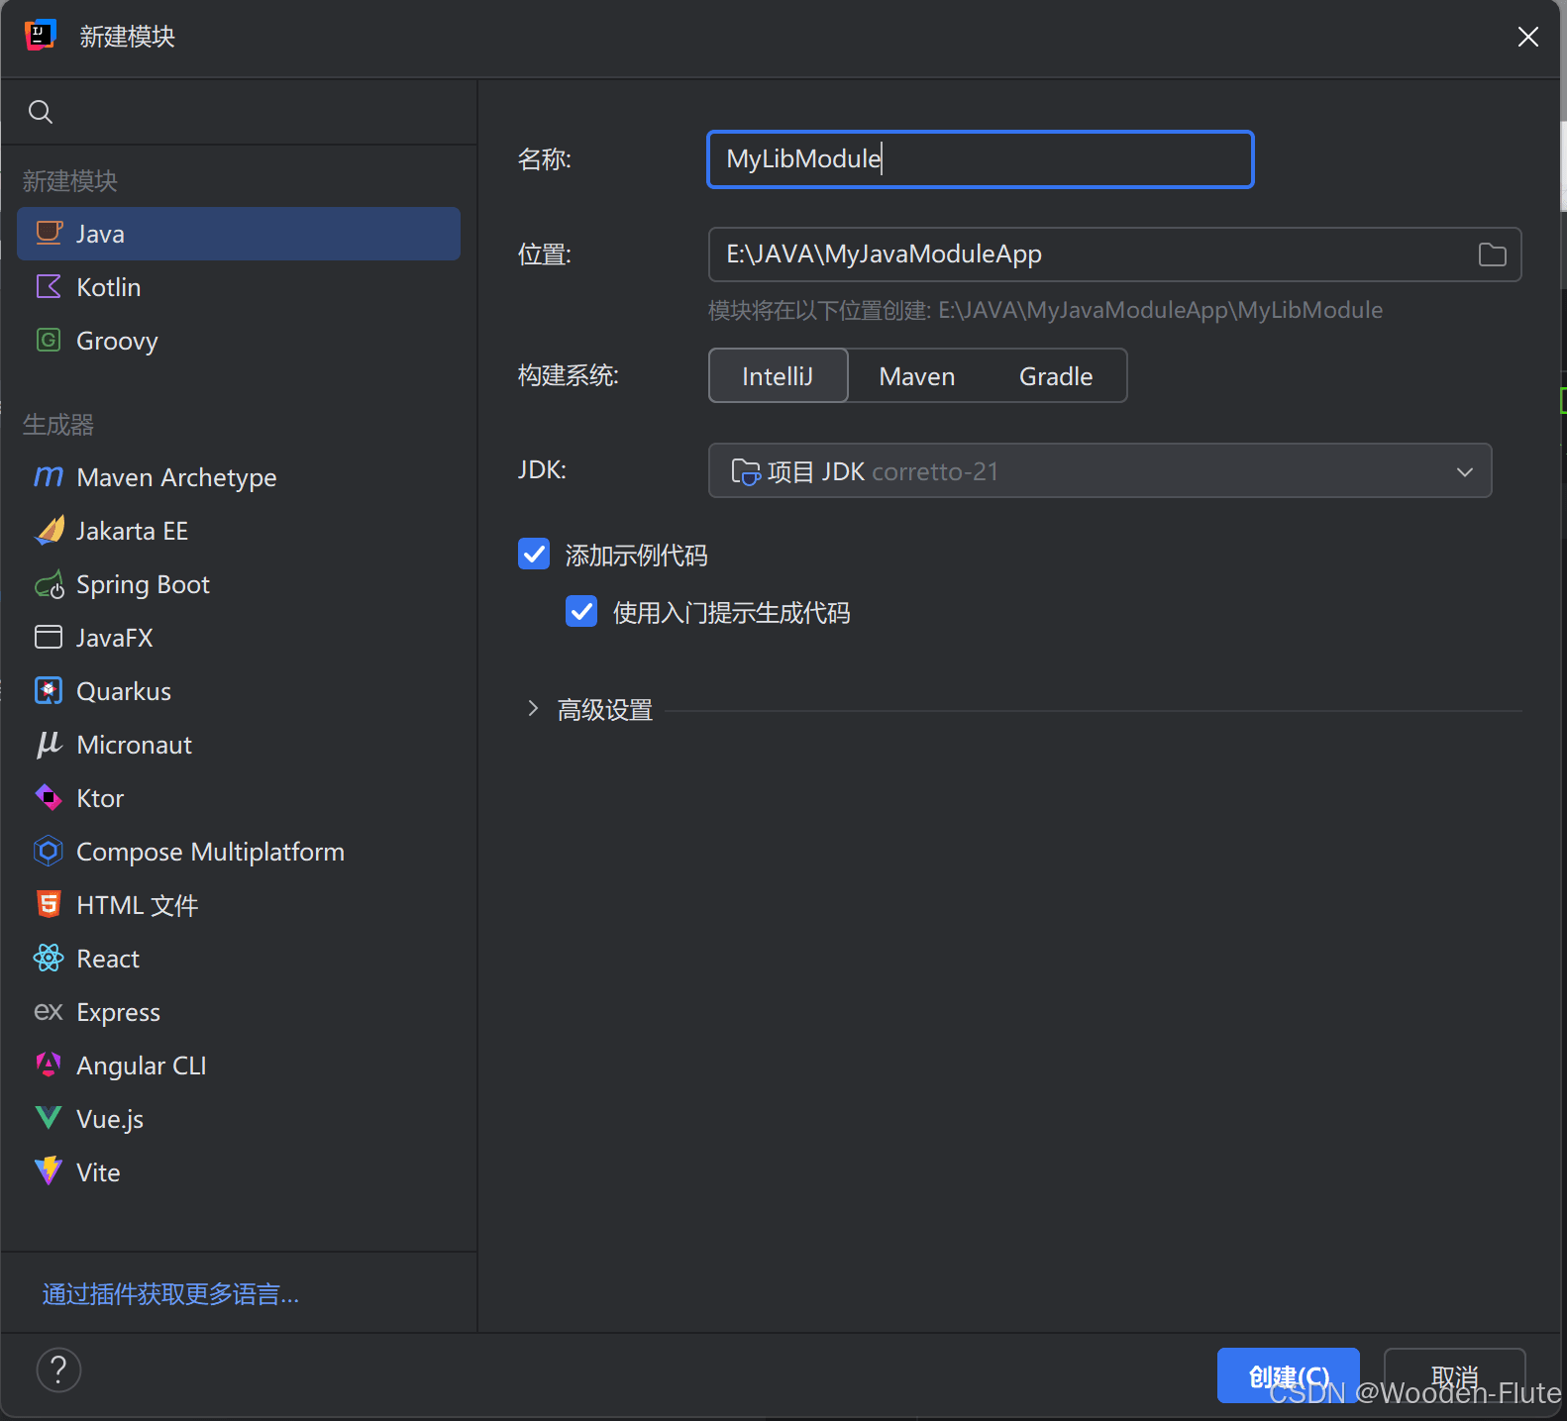
Task: Choose the Ktor diamond icon
Action: coord(49,797)
